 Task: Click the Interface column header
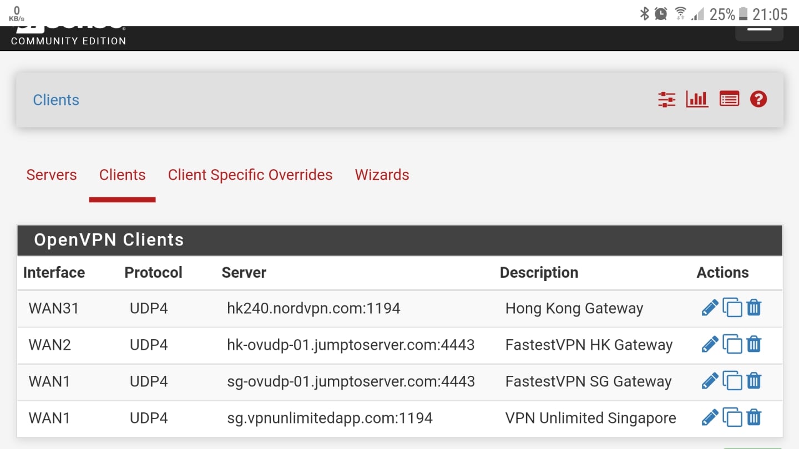coord(54,272)
